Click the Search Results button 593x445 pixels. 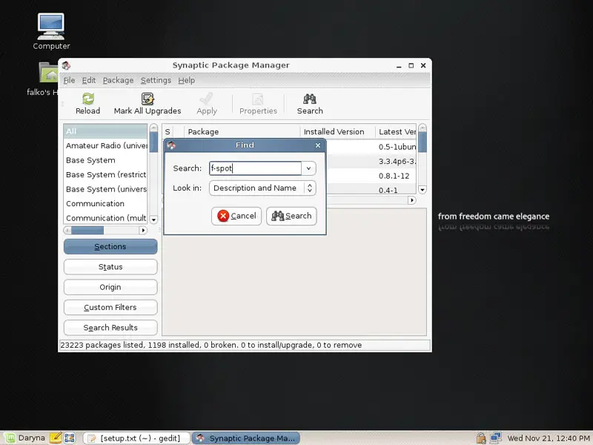110,328
